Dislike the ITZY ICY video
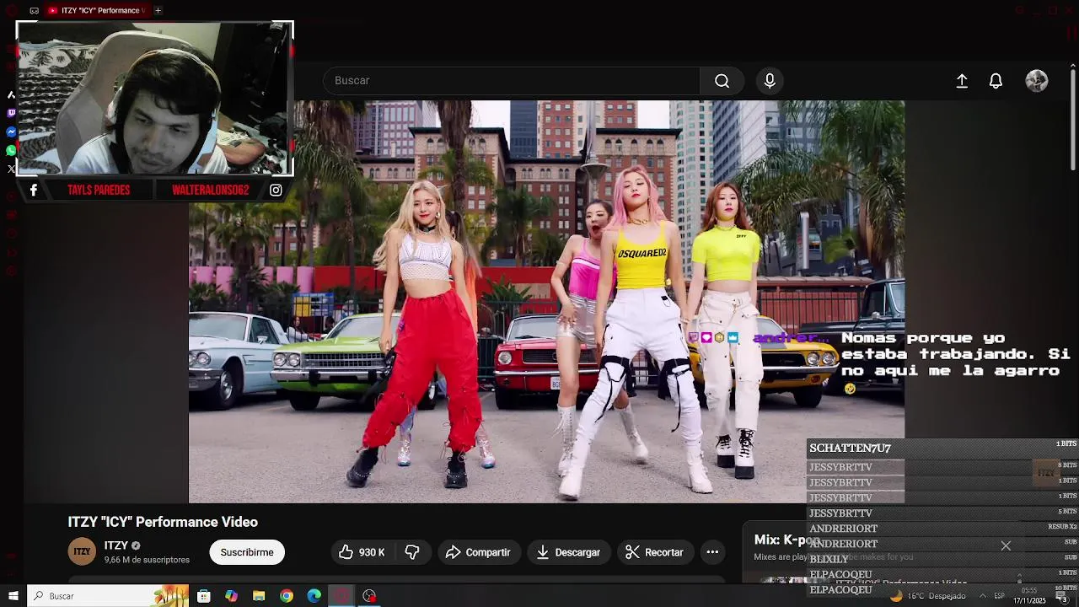Image resolution: width=1079 pixels, height=607 pixels. [412, 552]
